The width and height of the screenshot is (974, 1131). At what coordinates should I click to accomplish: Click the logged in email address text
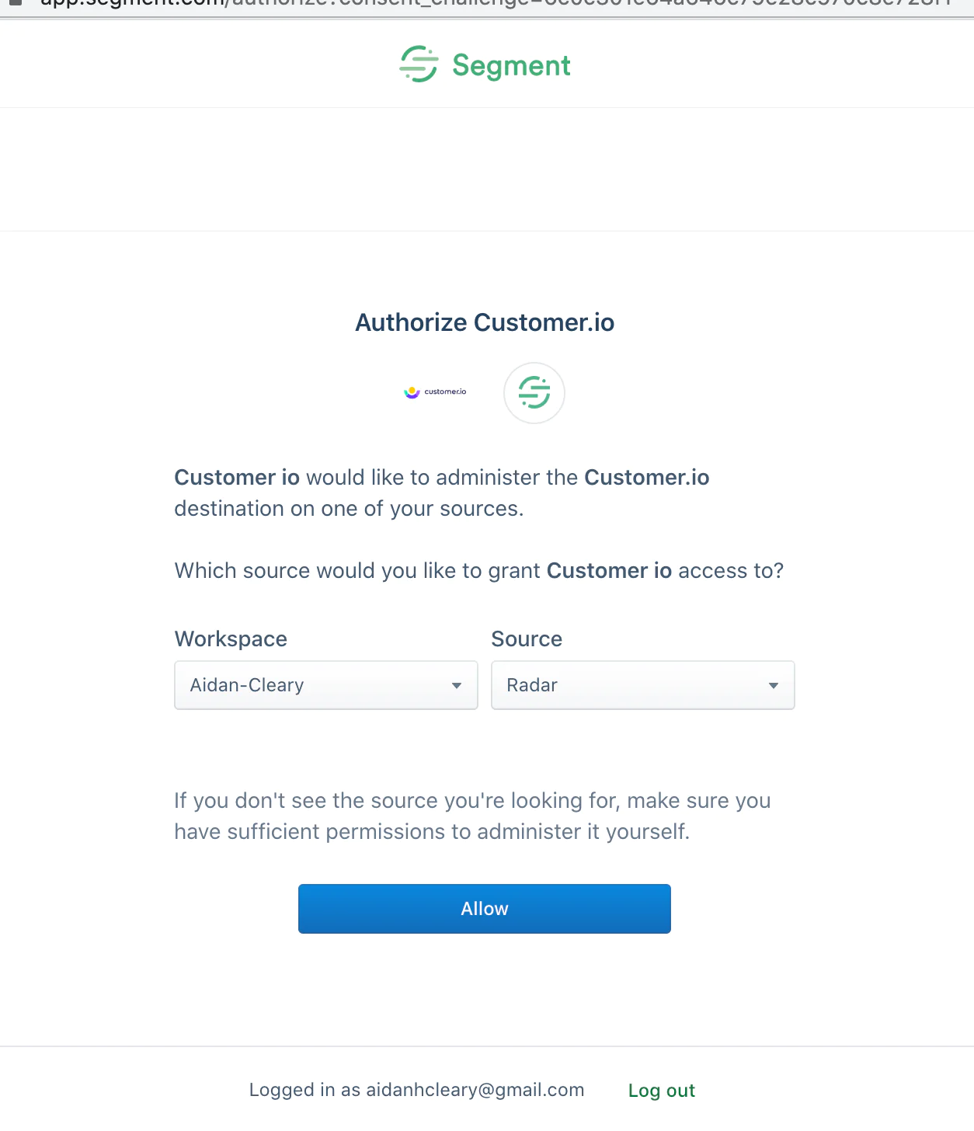(475, 1090)
